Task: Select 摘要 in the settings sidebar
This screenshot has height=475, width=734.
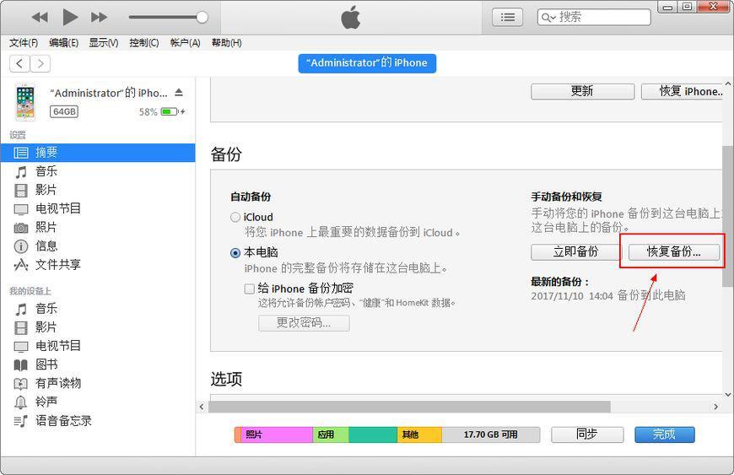Action: [x=98, y=153]
